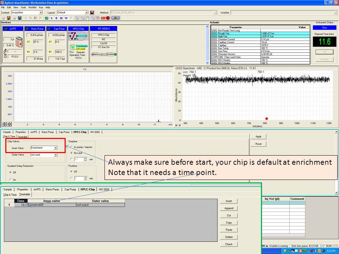Viewport: 339px width, 254px height.
Task: Click the volume speaker icon in system tray
Action: tap(323, 251)
